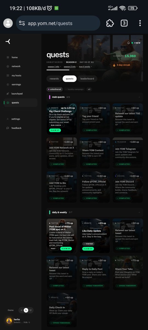
Task: Open settings from the sidebar
Action: click(21, 119)
